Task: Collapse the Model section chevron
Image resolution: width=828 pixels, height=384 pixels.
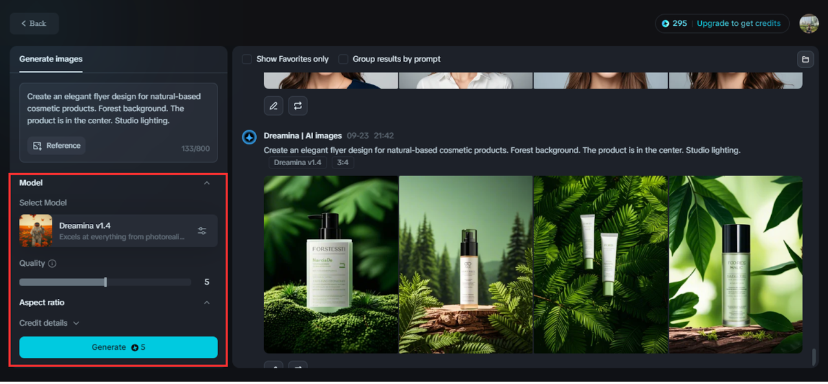Action: [x=207, y=183]
